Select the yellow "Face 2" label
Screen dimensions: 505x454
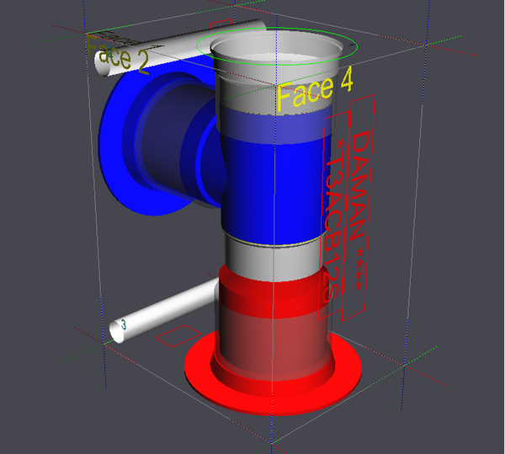pyautogui.click(x=117, y=55)
